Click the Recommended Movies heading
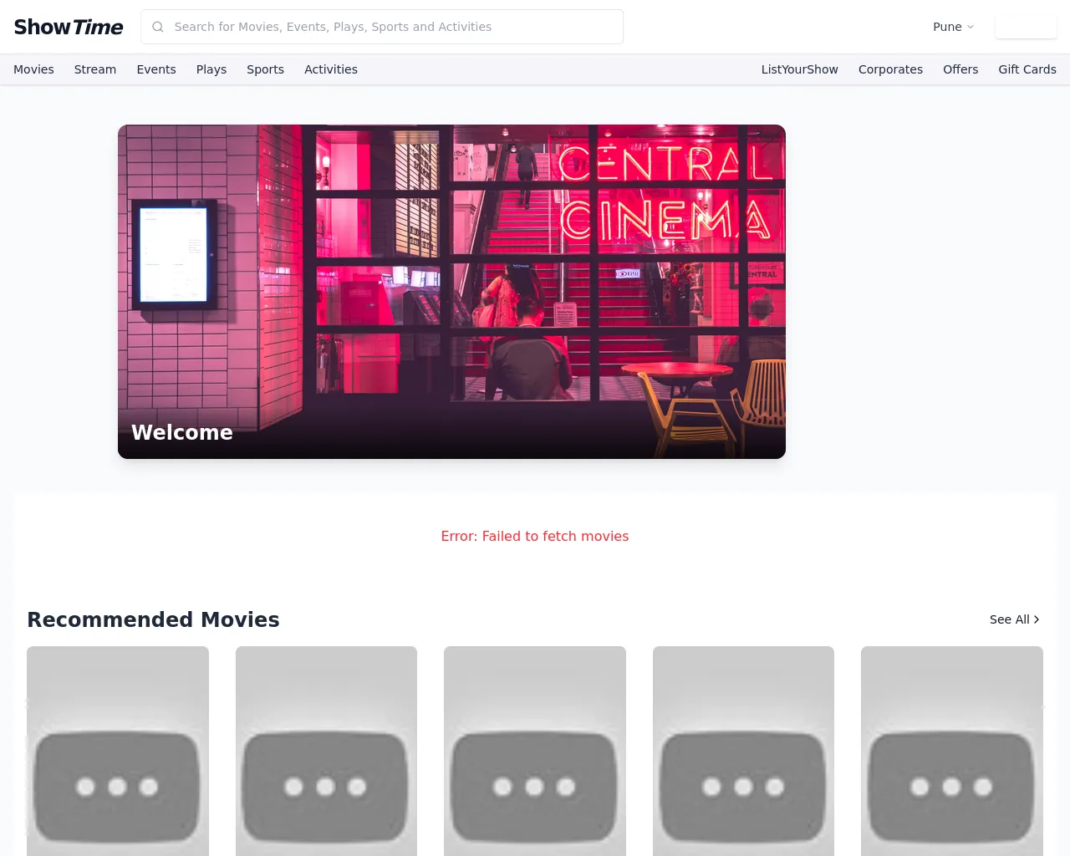The height and width of the screenshot is (856, 1070). coord(153,619)
